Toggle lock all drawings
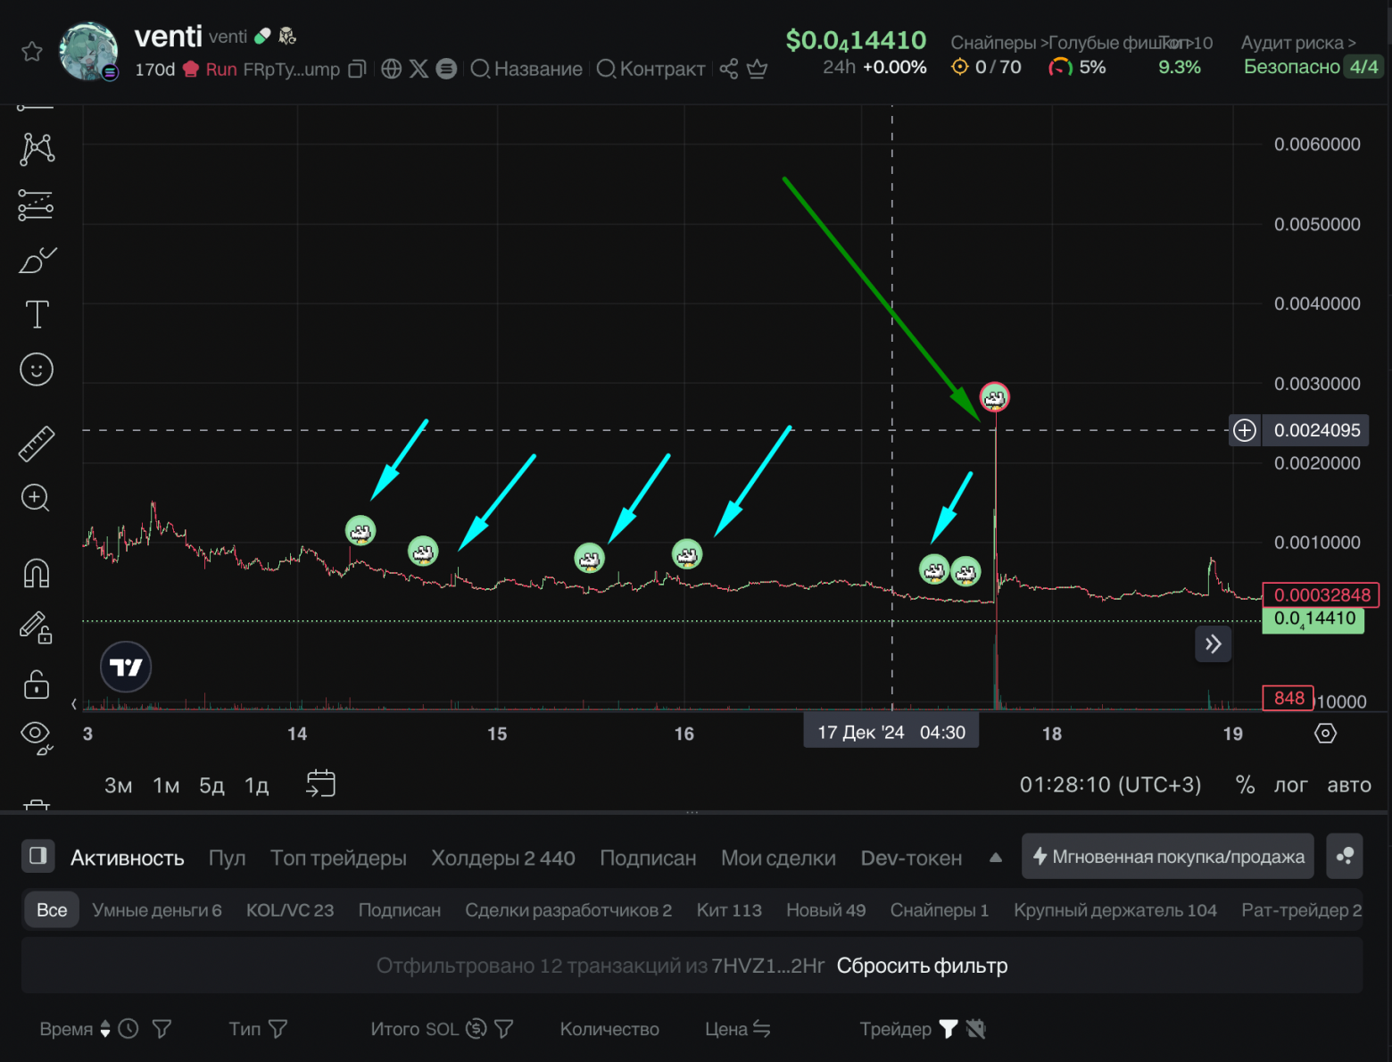Viewport: 1392px width, 1062px height. pos(37,684)
